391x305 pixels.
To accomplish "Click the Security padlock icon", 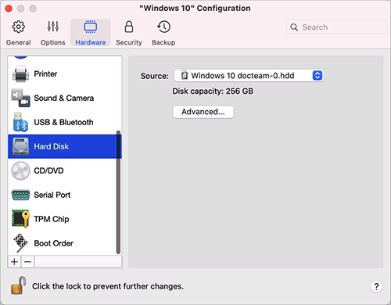I will (x=129, y=27).
